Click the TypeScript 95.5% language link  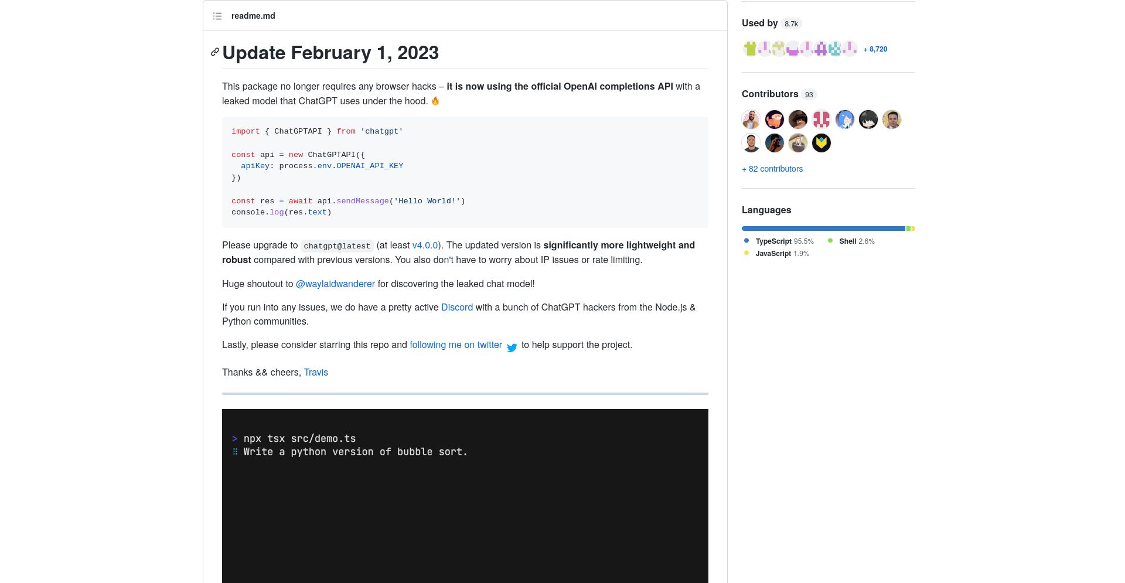point(785,241)
